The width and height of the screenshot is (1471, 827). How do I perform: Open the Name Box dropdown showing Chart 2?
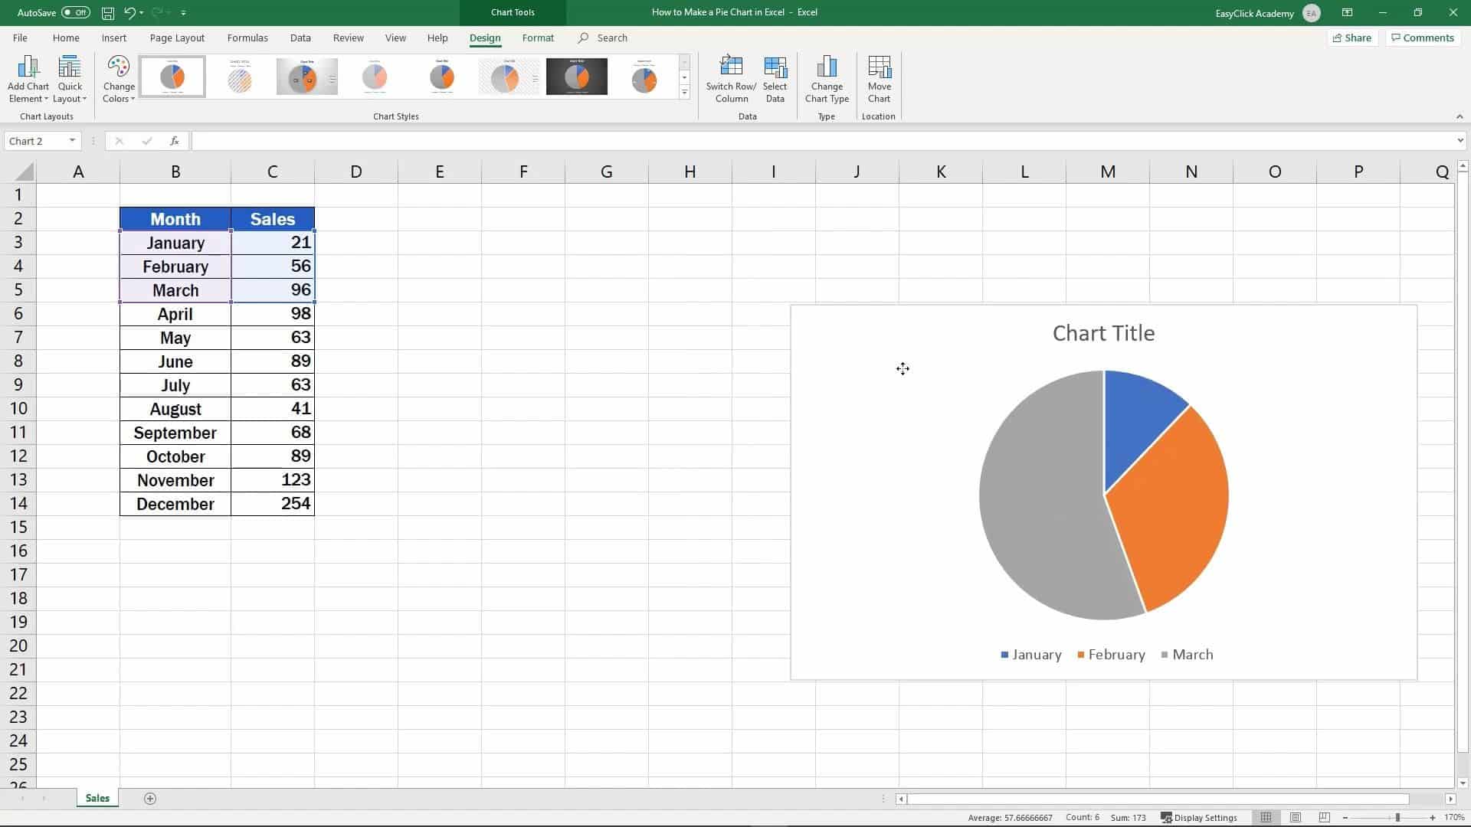coord(73,140)
